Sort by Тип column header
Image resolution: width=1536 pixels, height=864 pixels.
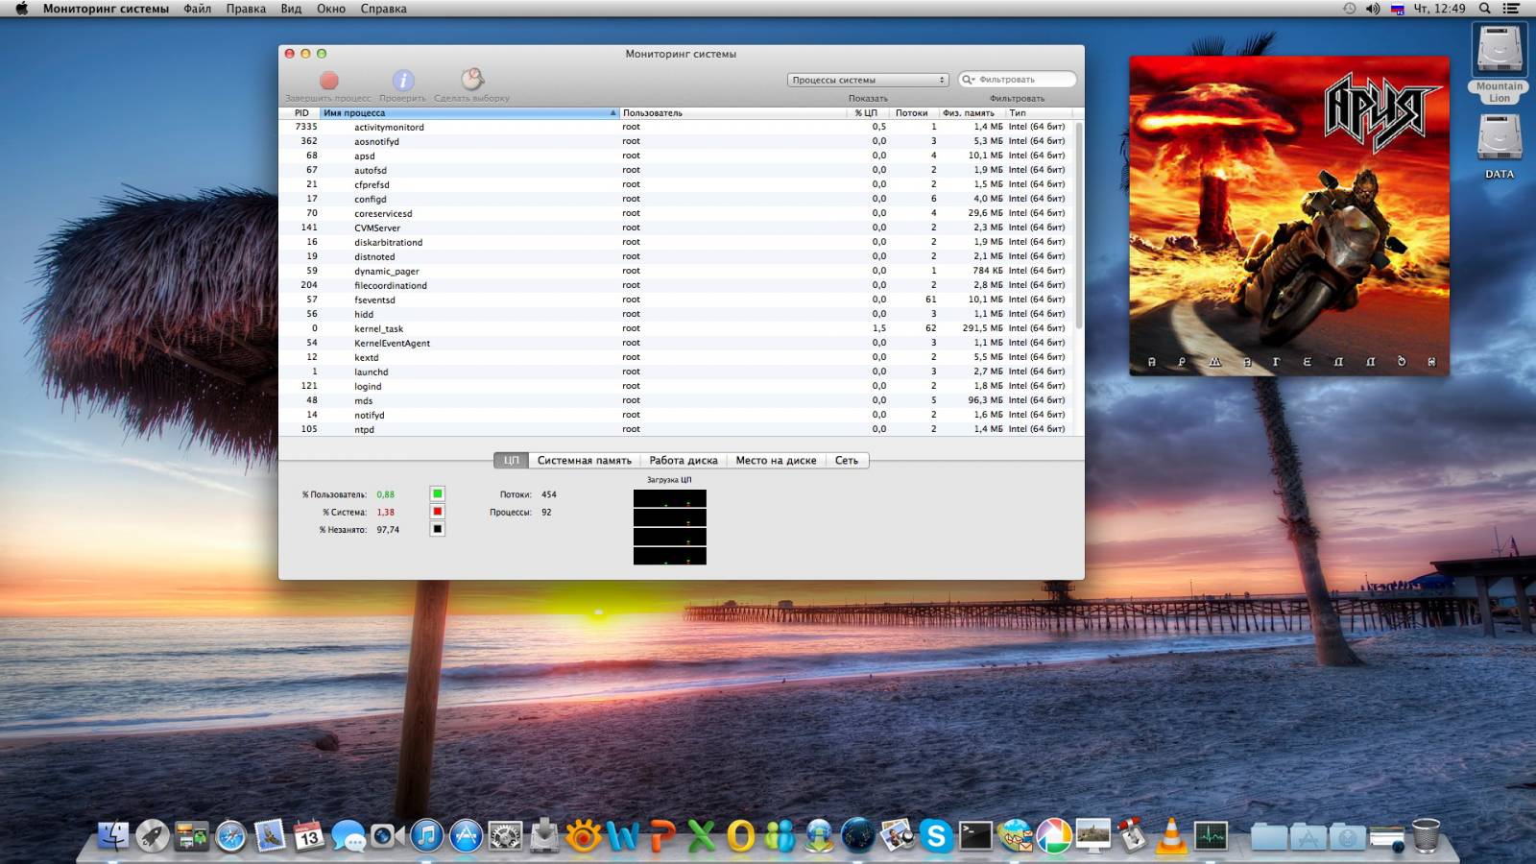pos(1039,113)
